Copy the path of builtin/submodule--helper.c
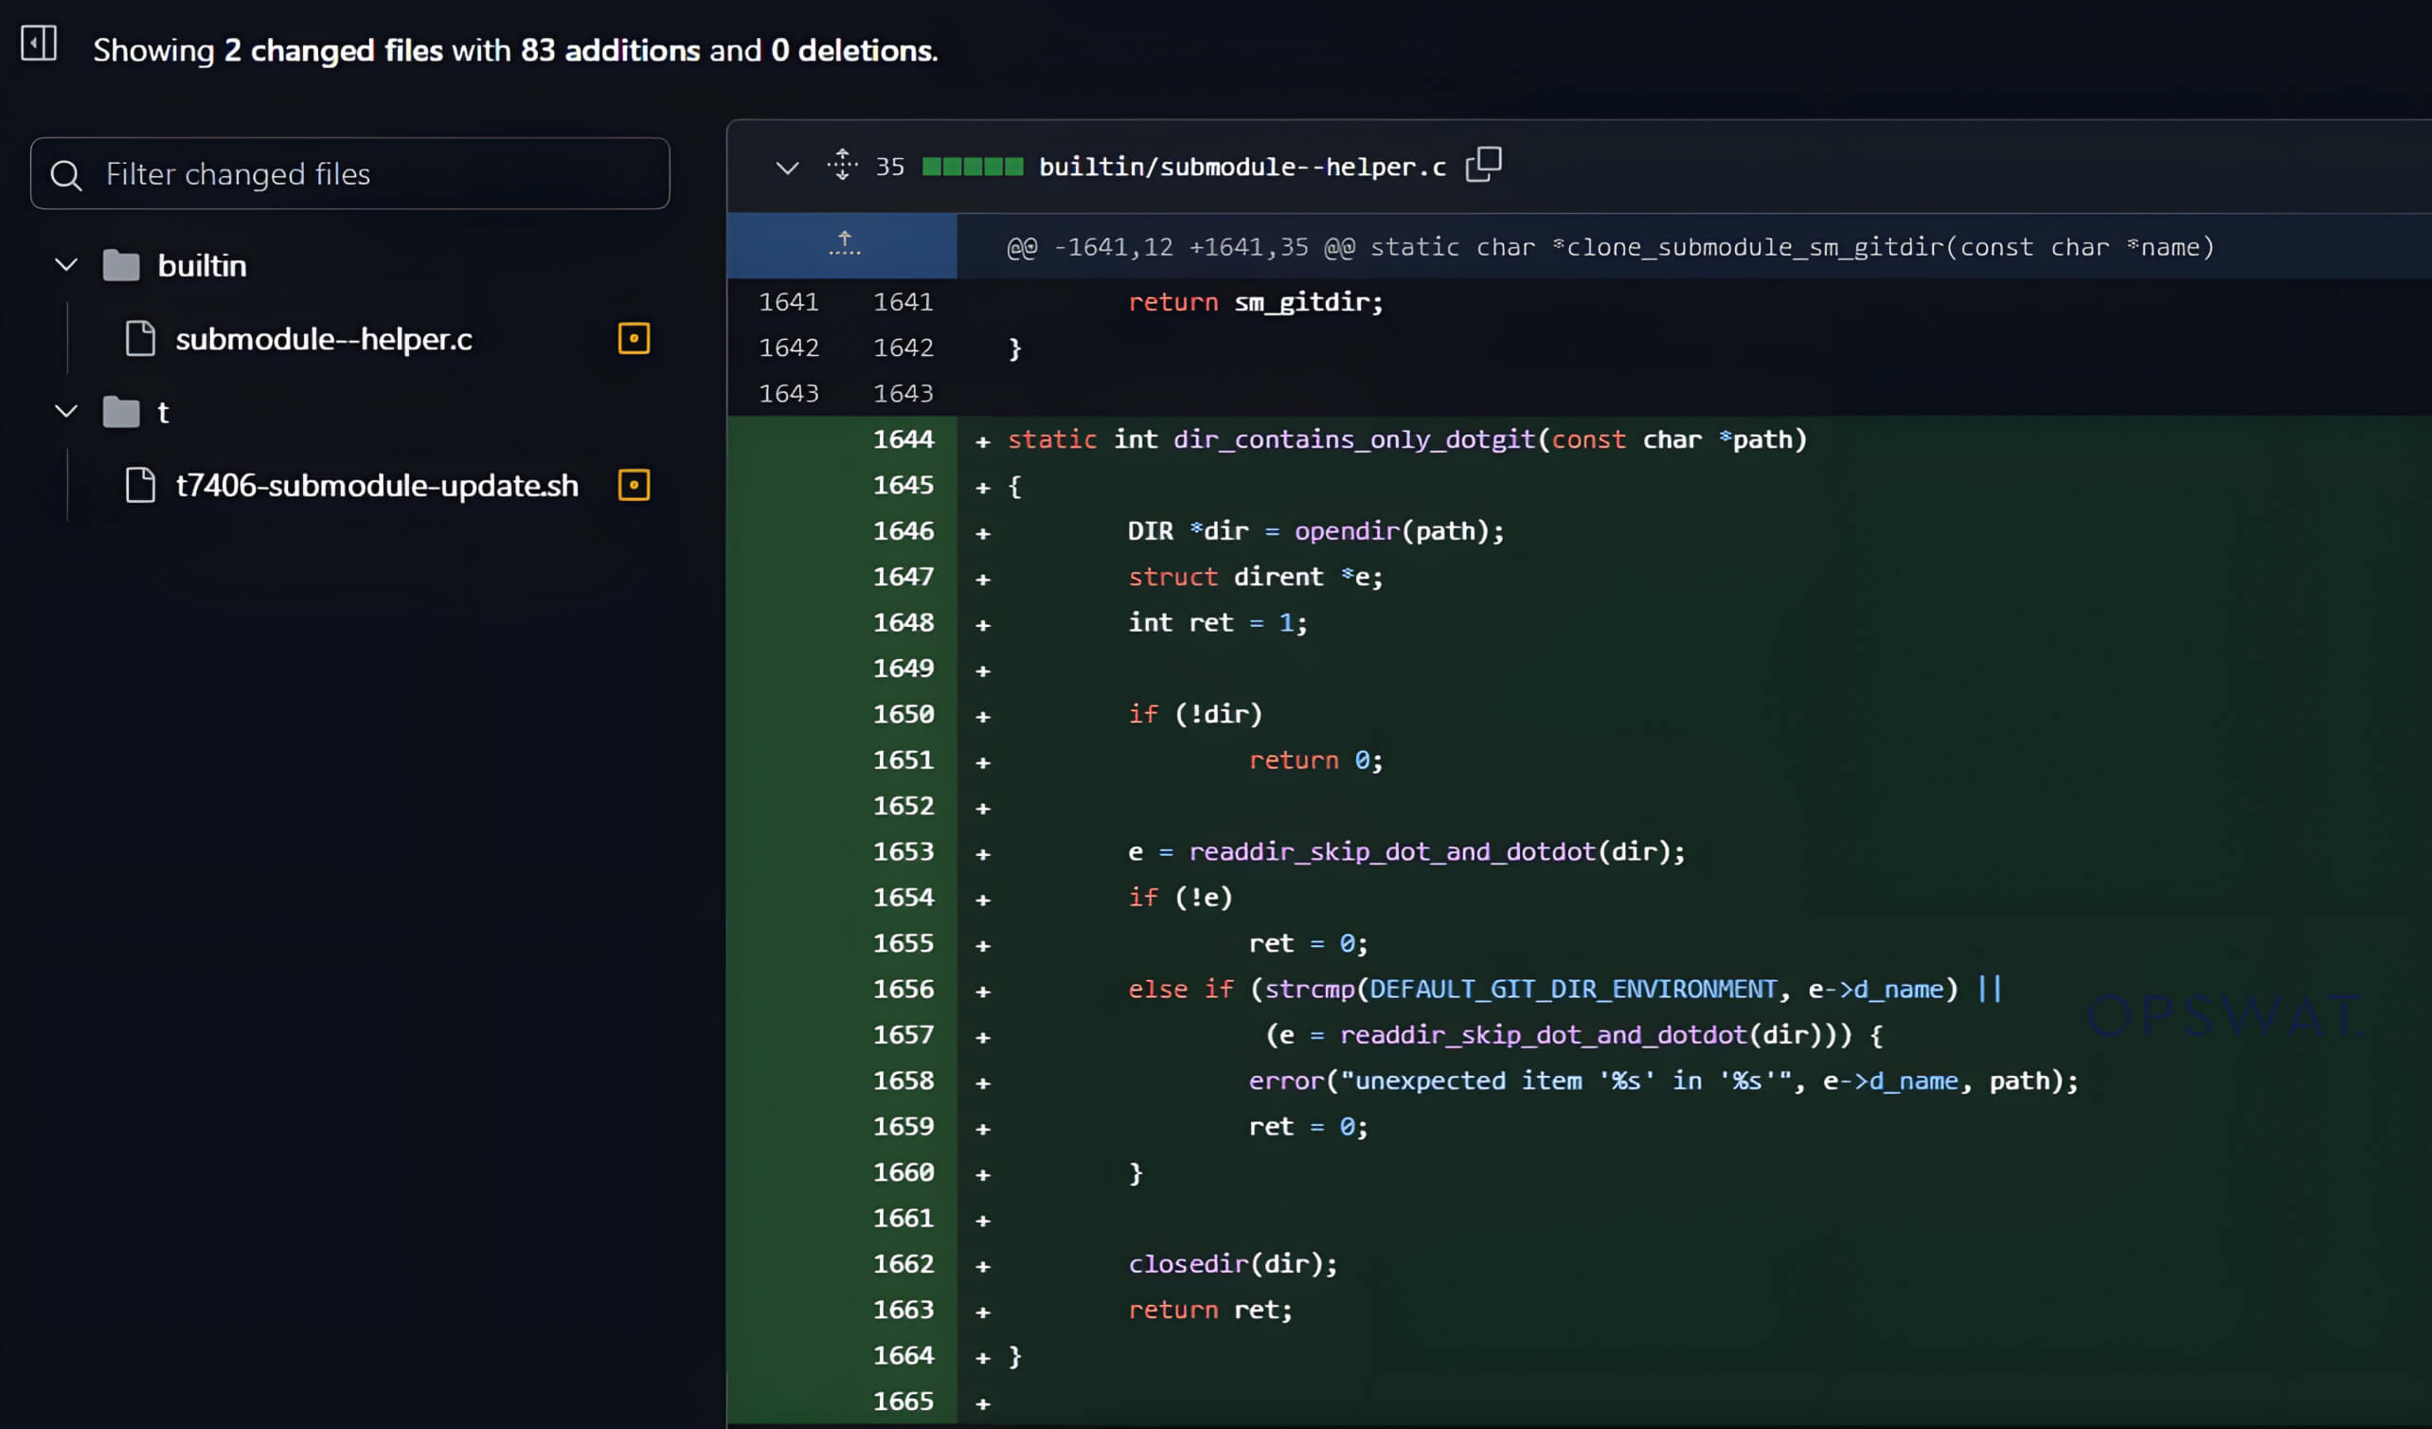2432x1429 pixels. click(1483, 164)
